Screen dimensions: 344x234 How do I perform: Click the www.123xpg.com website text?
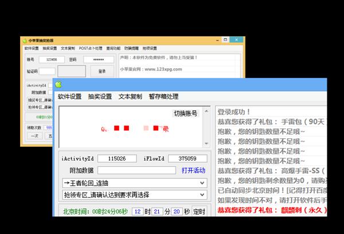[x=163, y=69]
